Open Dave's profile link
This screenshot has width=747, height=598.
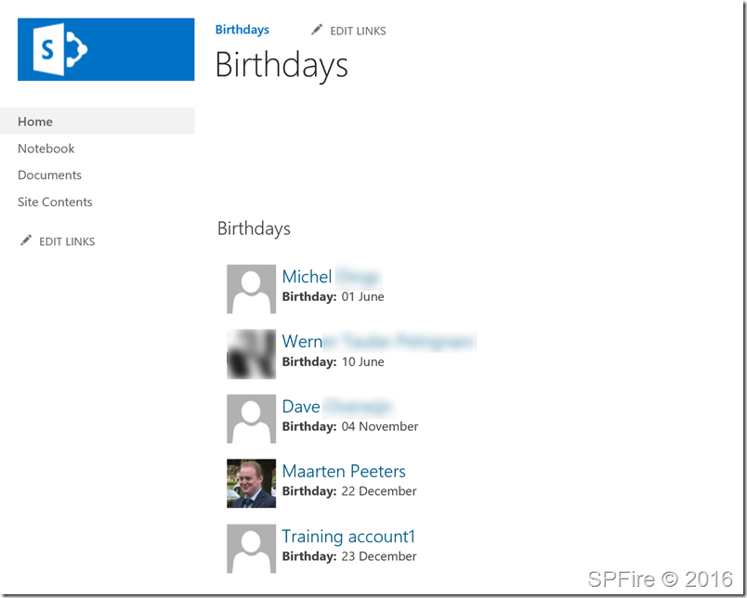[x=301, y=406]
